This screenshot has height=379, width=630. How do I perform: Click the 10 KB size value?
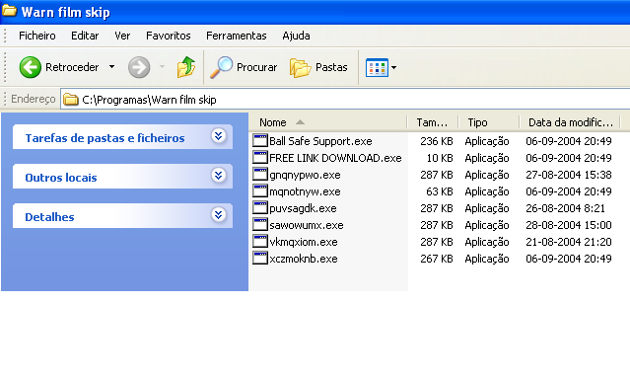click(440, 158)
